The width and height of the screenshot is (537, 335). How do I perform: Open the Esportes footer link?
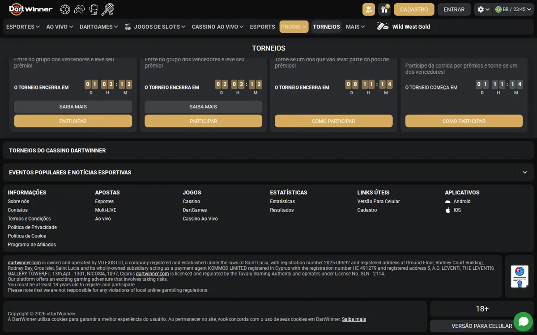tap(104, 201)
